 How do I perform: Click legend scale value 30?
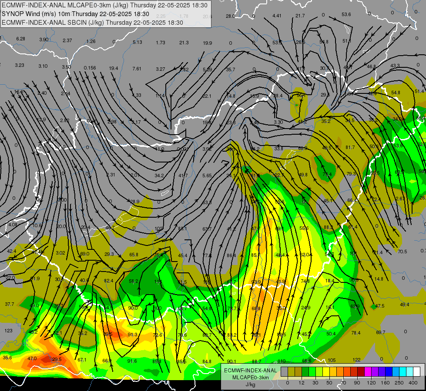315,383
